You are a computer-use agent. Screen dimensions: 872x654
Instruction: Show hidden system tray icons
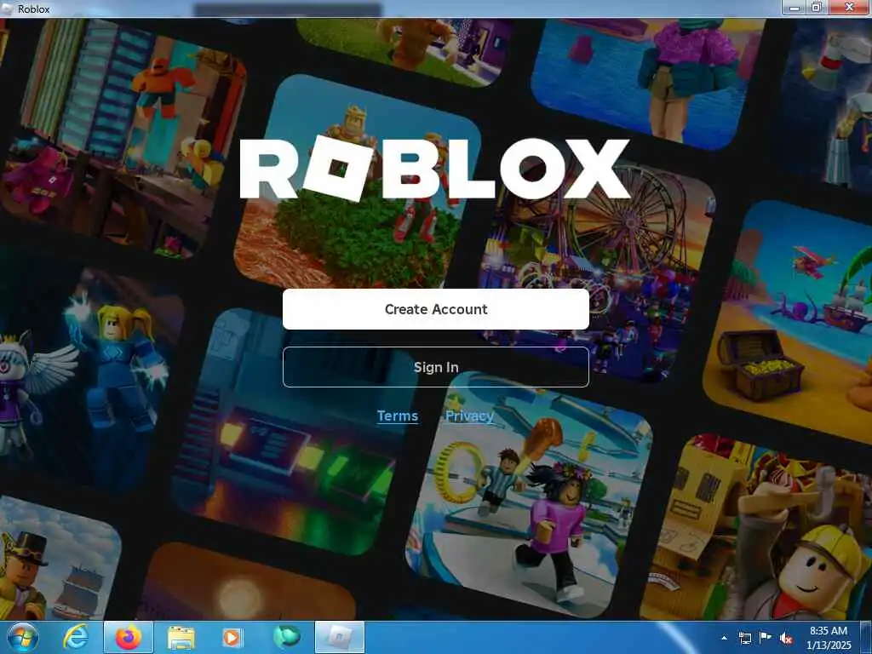coord(724,638)
